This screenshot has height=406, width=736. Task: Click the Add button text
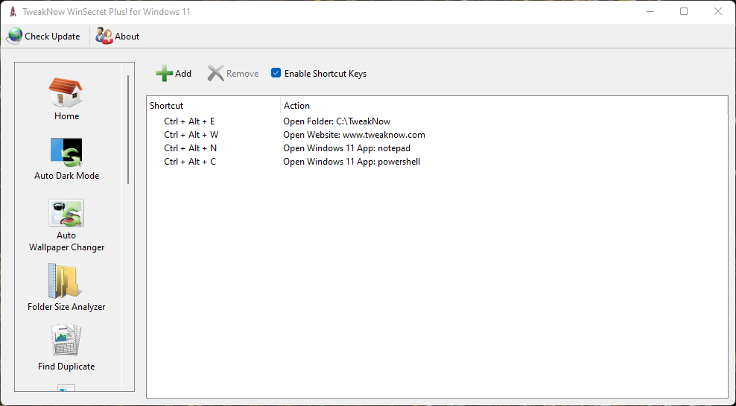[183, 74]
